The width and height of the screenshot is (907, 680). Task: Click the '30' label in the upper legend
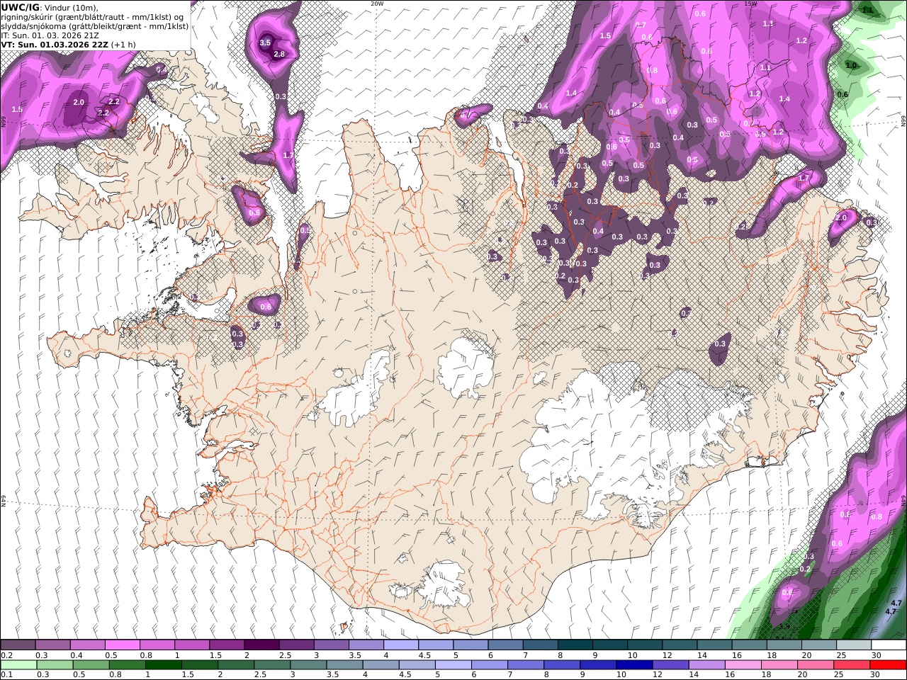click(x=877, y=655)
